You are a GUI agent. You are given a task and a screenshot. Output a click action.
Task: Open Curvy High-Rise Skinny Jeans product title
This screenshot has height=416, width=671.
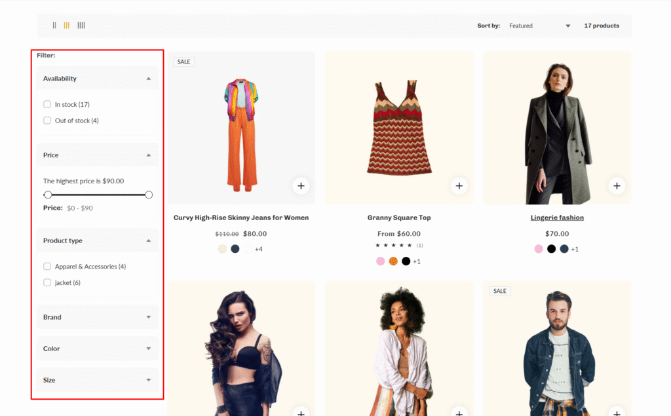click(241, 217)
